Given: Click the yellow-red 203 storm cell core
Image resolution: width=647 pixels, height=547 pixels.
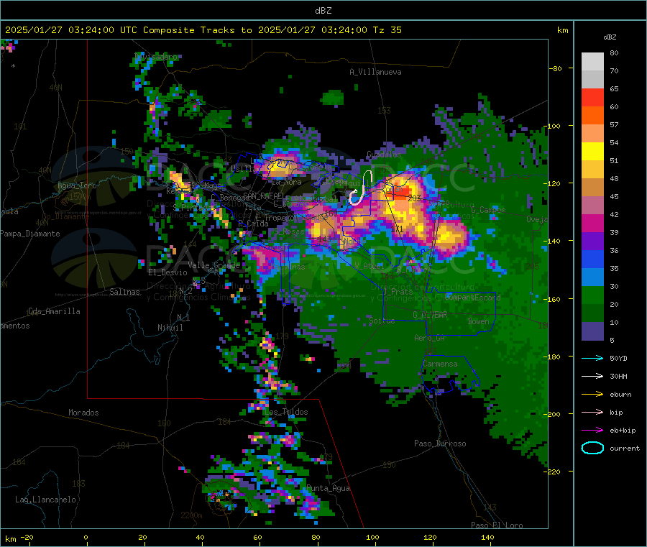Looking at the screenshot, I should 399,192.
